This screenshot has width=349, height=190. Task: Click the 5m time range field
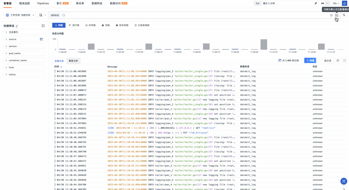click(x=286, y=3)
